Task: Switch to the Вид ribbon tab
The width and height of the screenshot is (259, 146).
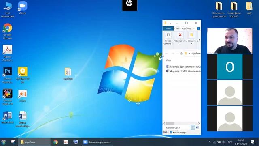Action: pyautogui.click(x=189, y=28)
